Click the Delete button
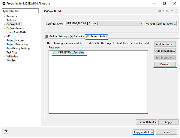The height and width of the screenshot is (138, 180). [x=165, y=64]
